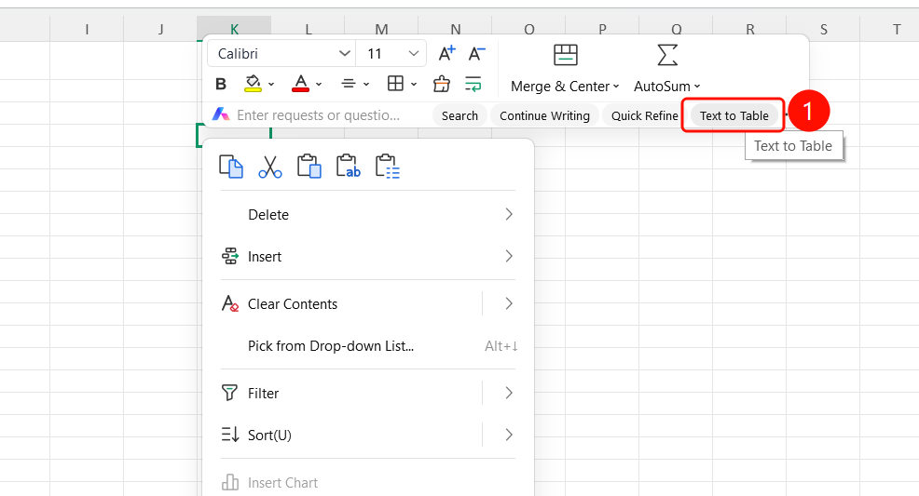The width and height of the screenshot is (919, 496).
Task: Select column J header
Action: 160,29
